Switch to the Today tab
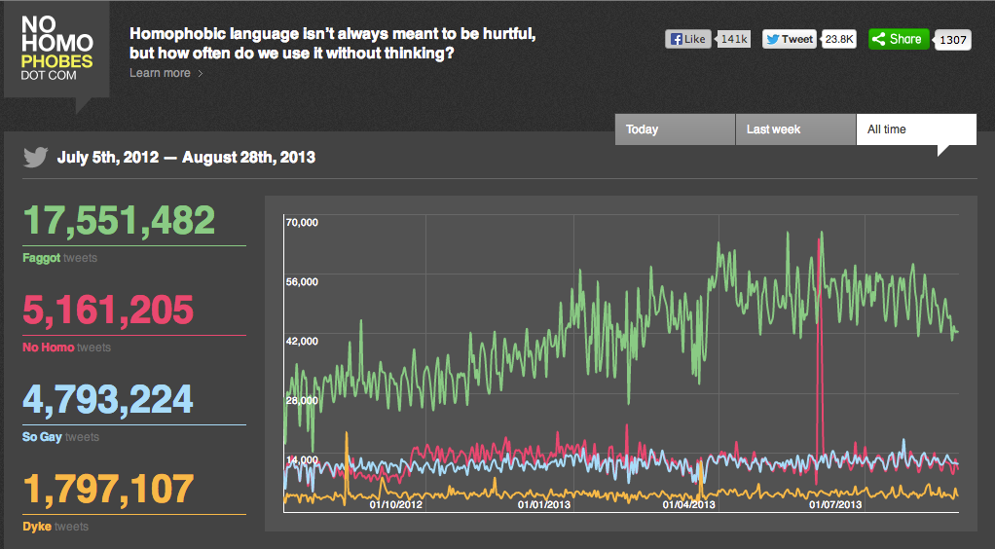Image resolution: width=995 pixels, height=549 pixels. click(675, 129)
